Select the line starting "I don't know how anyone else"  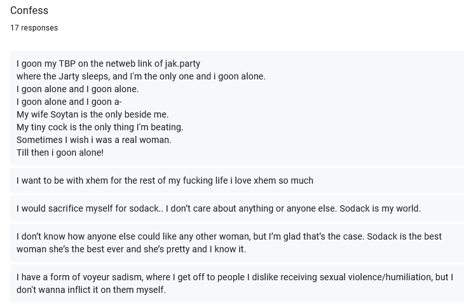pos(229,236)
